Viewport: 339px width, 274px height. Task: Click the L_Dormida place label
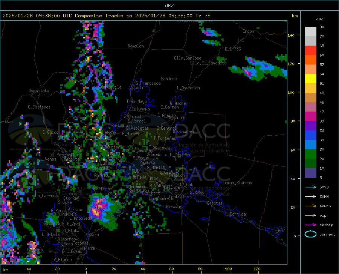[235, 214]
